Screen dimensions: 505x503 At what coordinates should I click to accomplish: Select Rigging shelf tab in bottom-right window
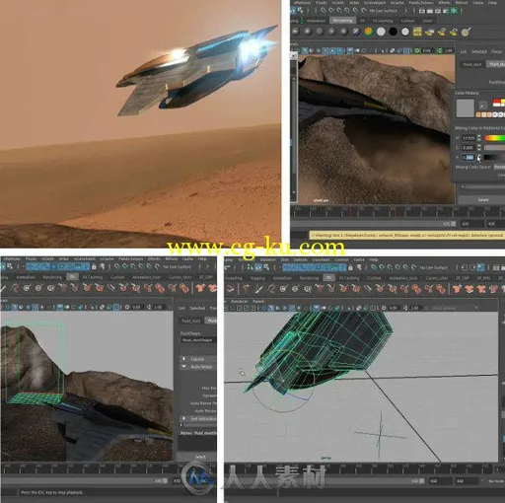point(257,278)
